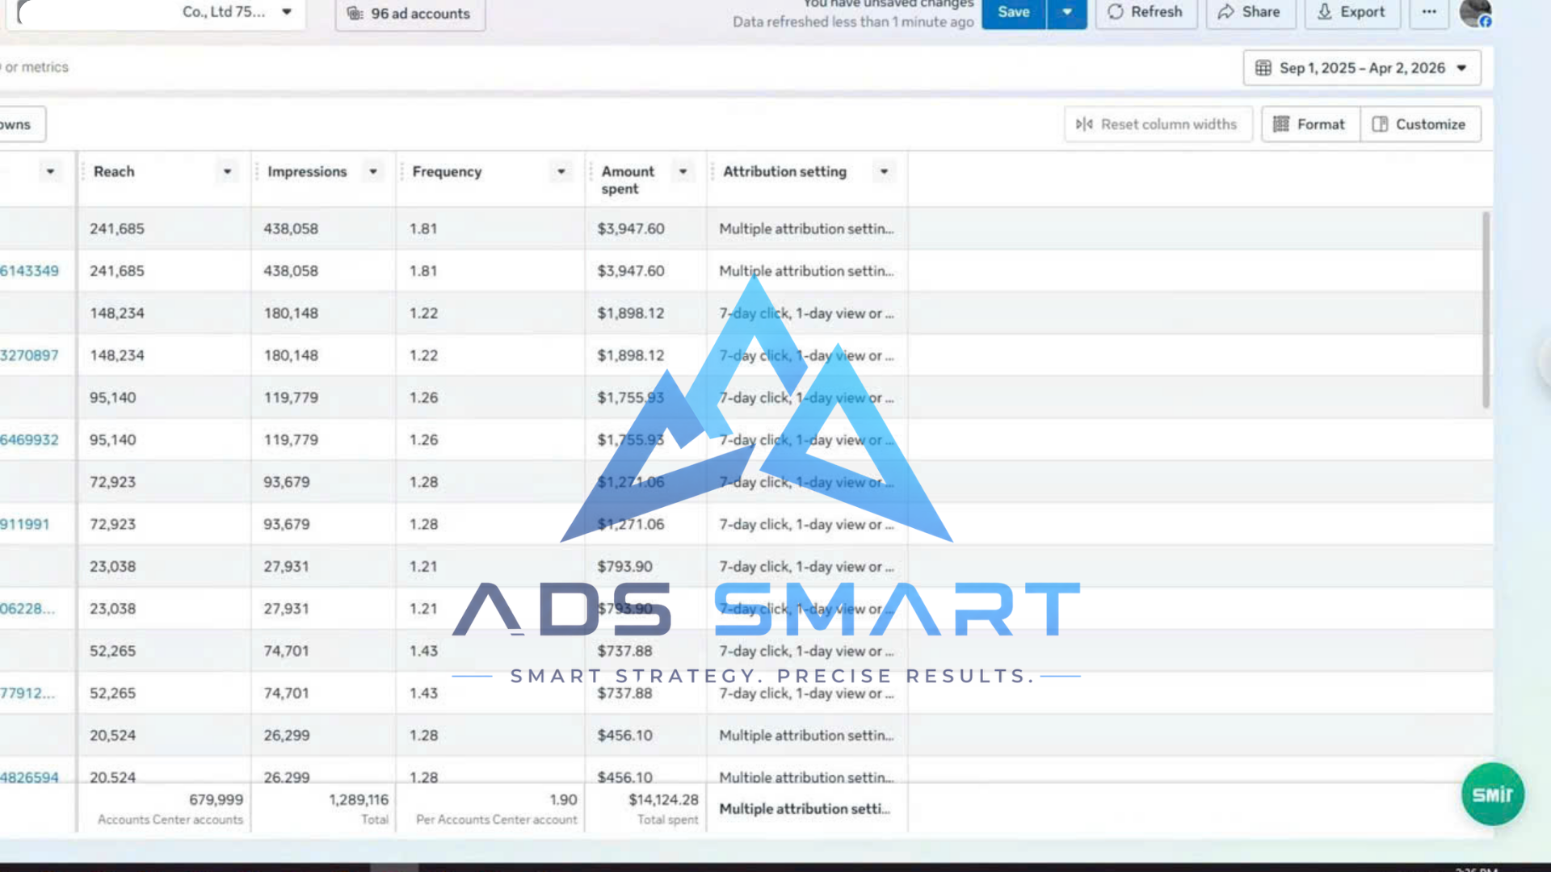
Task: Select the first $456.10 amount cell
Action: pos(625,736)
